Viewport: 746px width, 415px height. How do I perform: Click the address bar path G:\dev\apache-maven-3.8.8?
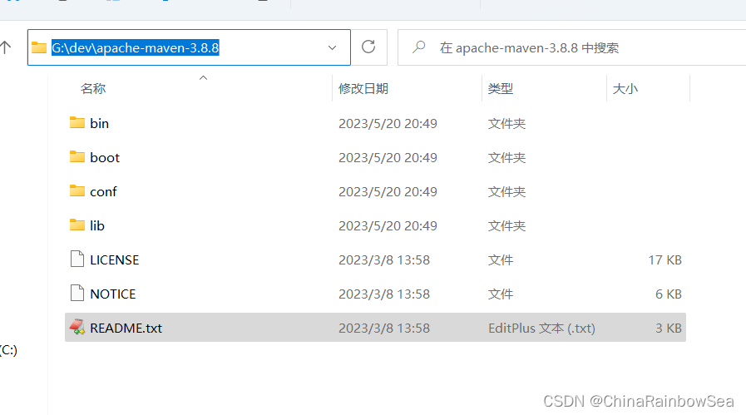(135, 48)
